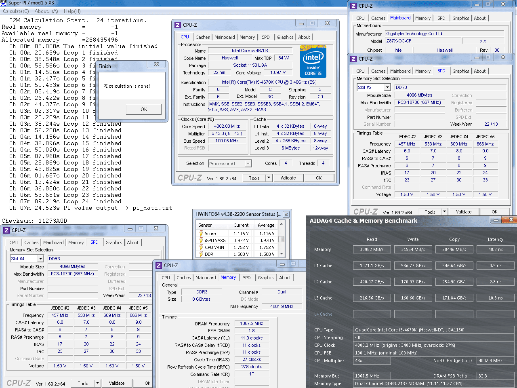The height and width of the screenshot is (388, 517).
Task: Open the Calculate(C) menu in Super PI
Action: 16,11
